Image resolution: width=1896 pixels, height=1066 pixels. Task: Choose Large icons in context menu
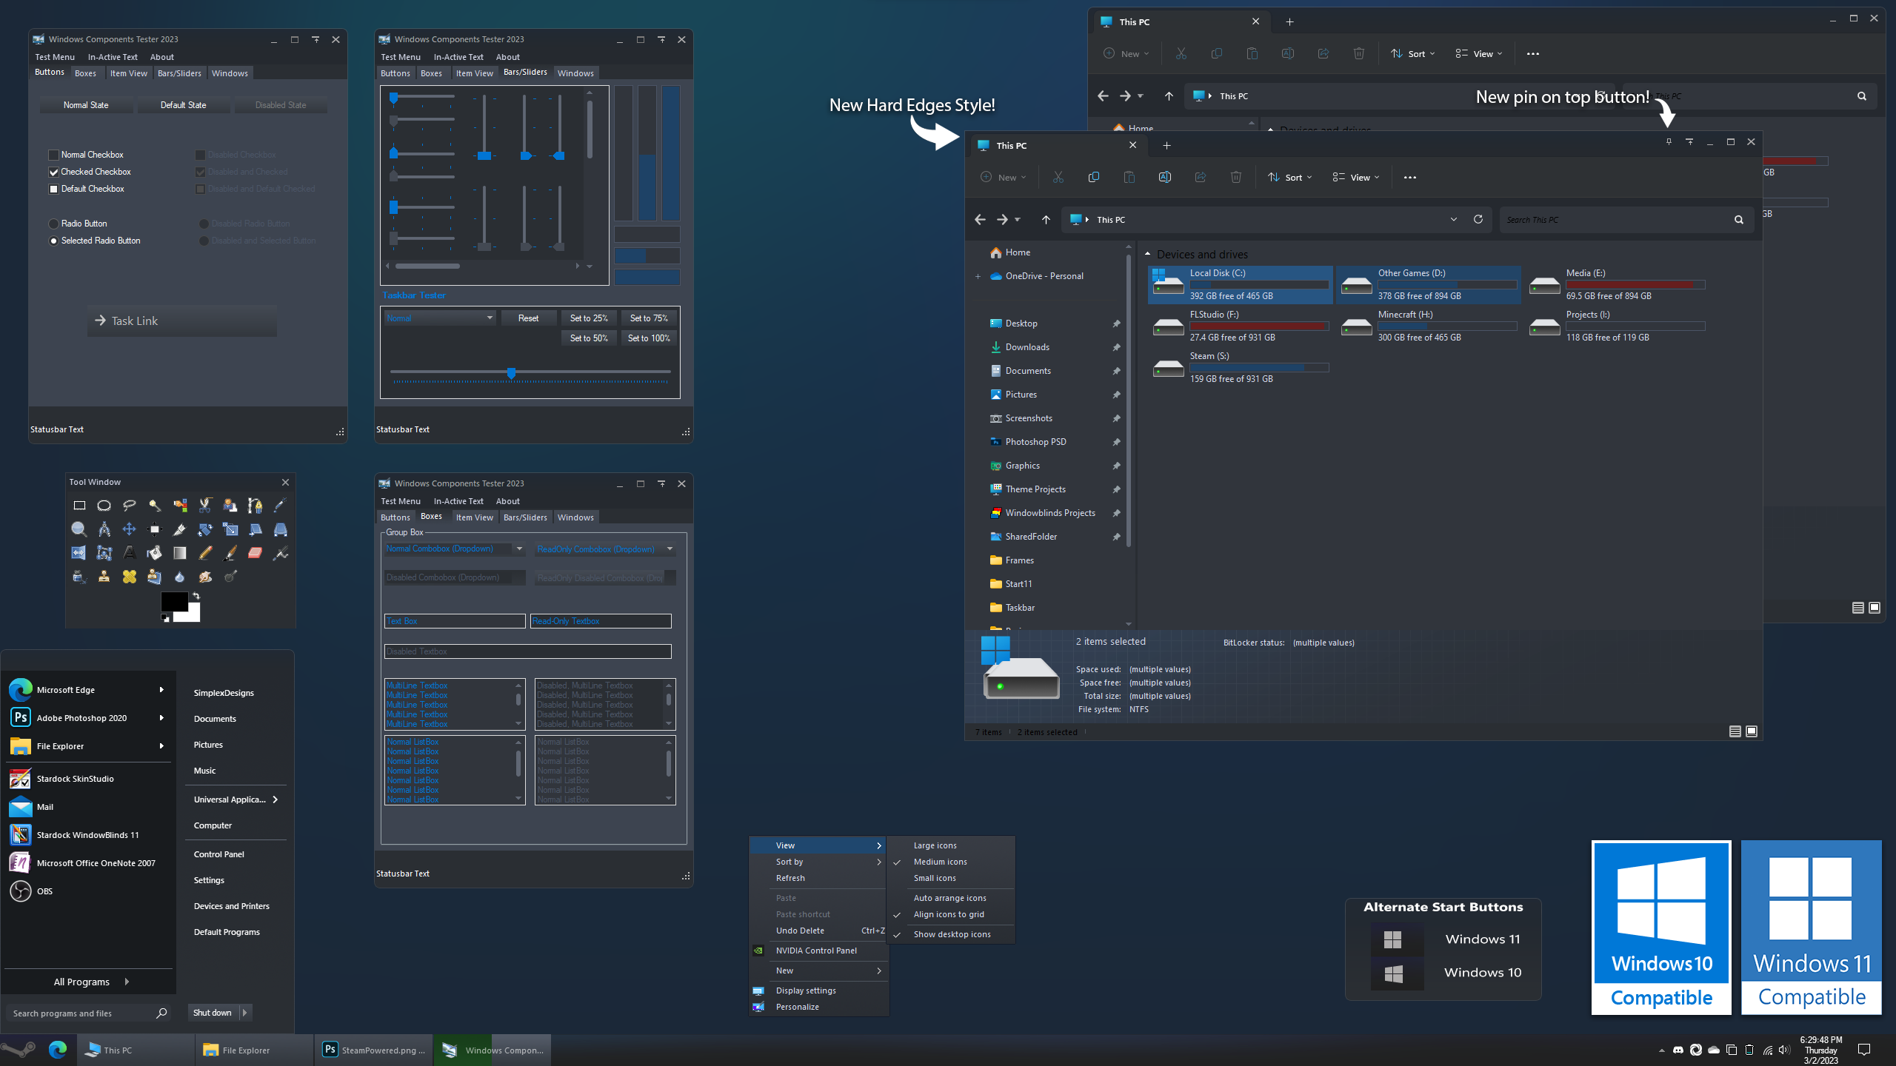(x=935, y=845)
